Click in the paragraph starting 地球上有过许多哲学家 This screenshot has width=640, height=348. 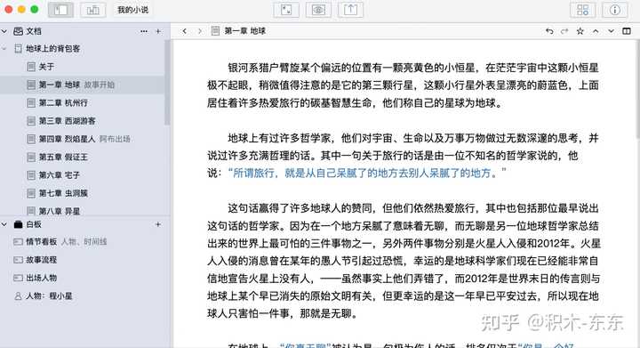[x=404, y=155]
